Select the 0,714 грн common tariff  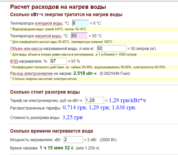coord(73,108)
